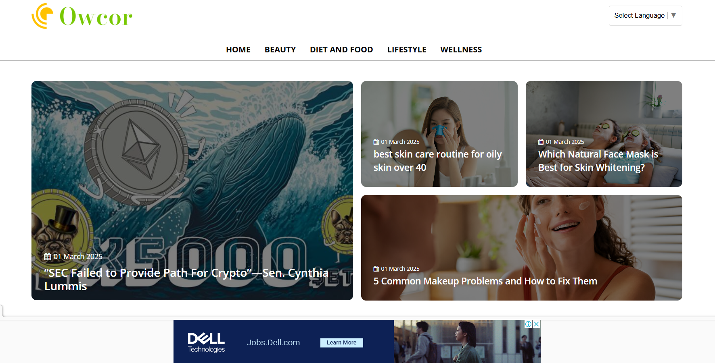Screen dimensions: 715x363
Task: Click the language dropdown arrow
Action: click(x=673, y=15)
